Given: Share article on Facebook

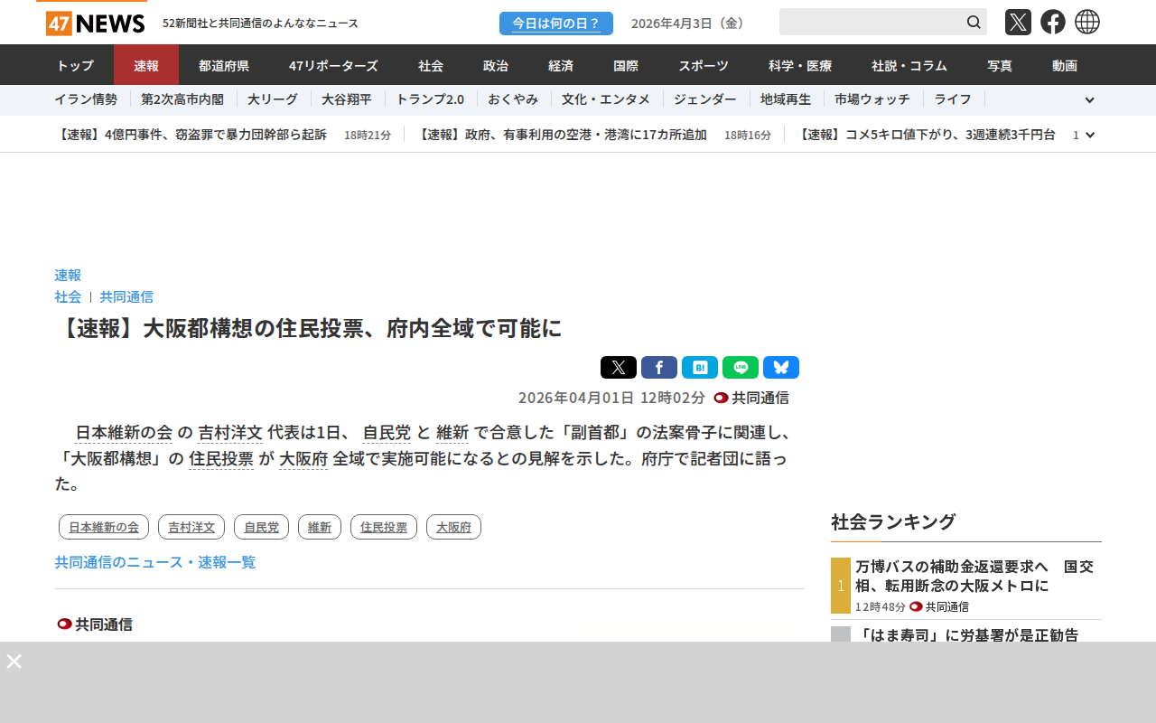Looking at the screenshot, I should 659,367.
